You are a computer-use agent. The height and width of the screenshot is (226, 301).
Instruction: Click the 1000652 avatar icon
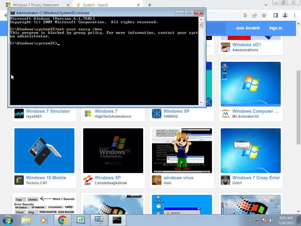tap(157, 114)
